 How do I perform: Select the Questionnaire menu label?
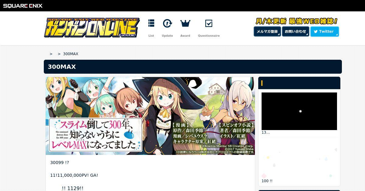(209, 36)
